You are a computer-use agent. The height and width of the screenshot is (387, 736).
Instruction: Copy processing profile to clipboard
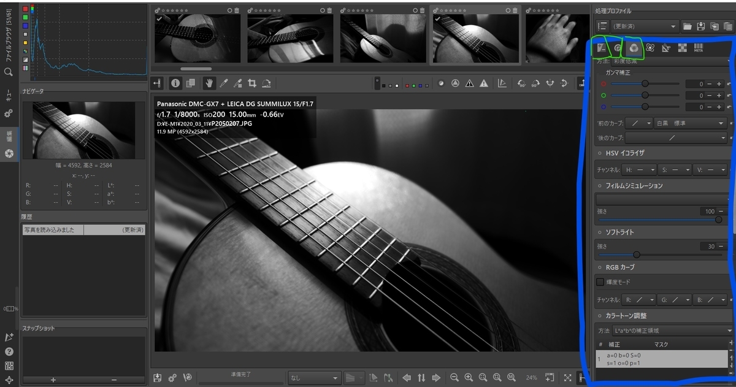715,26
